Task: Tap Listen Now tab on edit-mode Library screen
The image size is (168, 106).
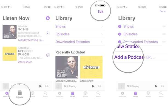Action: [x=123, y=94]
